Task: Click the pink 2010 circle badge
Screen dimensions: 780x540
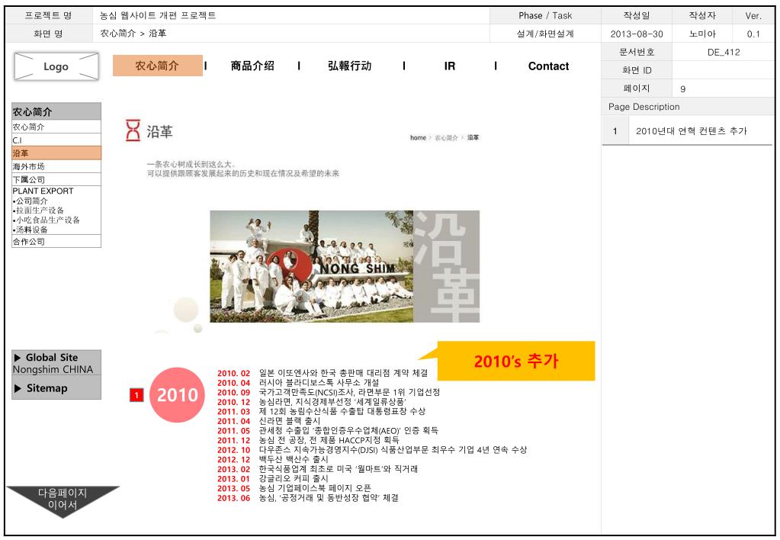Action: [177, 394]
